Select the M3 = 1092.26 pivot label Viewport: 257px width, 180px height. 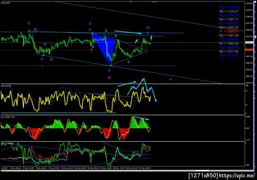coord(229,27)
